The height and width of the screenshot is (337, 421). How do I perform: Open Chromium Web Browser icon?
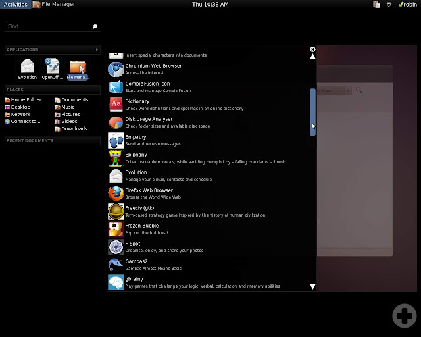pyautogui.click(x=116, y=69)
